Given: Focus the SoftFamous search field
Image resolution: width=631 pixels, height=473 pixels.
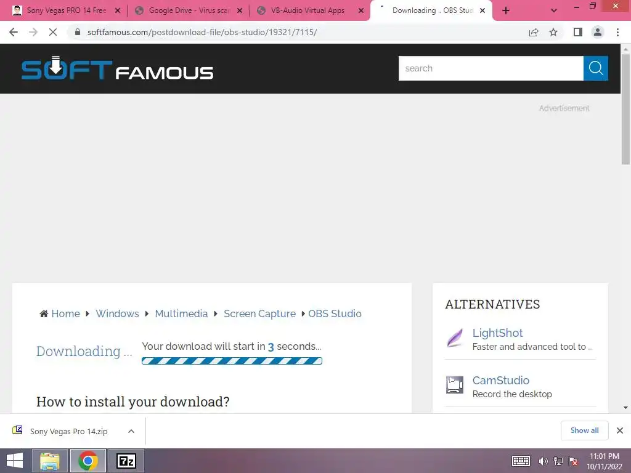Looking at the screenshot, I should click(x=491, y=68).
